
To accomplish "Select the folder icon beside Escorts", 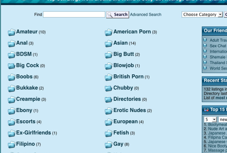I will (11, 122).
